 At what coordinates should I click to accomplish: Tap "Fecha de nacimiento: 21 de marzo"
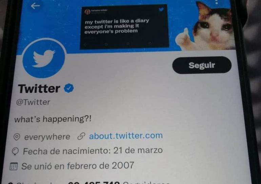click(x=93, y=151)
